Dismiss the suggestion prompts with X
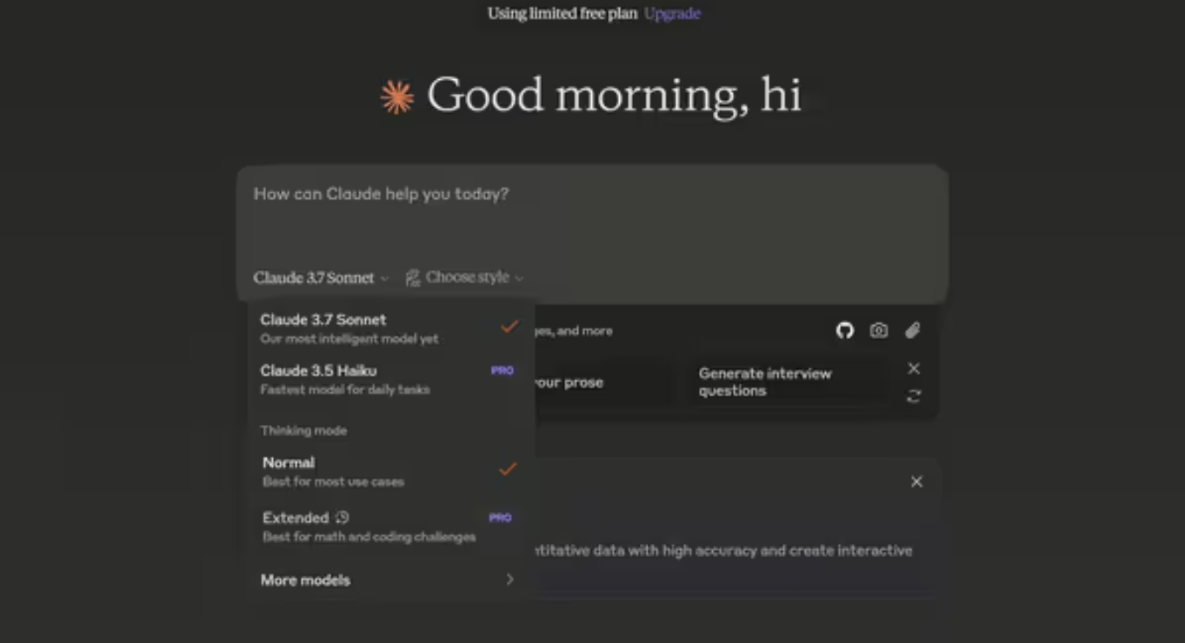The width and height of the screenshot is (1185, 643). [x=914, y=368]
